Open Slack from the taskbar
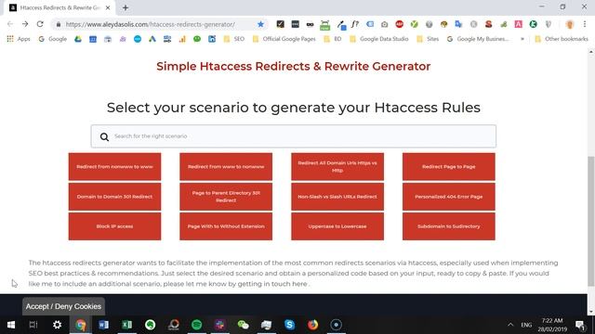The width and height of the screenshot is (595, 334). pos(219,325)
